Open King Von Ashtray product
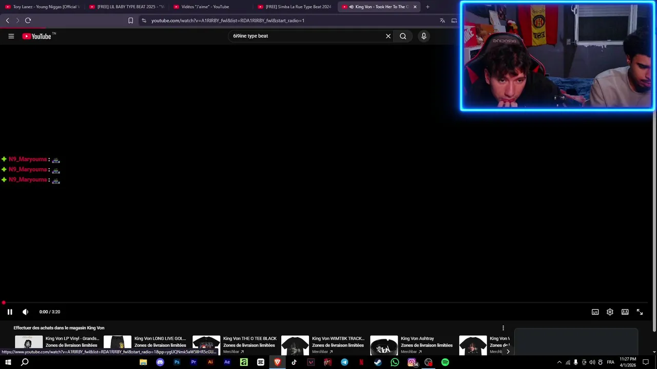 [x=417, y=339]
